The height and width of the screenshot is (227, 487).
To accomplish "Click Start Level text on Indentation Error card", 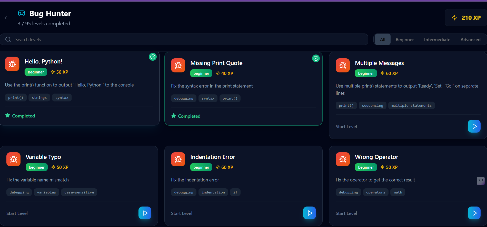I will (x=182, y=213).
